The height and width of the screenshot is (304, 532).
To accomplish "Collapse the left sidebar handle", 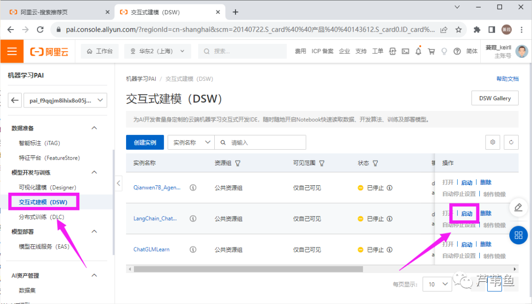I will pos(118,183).
